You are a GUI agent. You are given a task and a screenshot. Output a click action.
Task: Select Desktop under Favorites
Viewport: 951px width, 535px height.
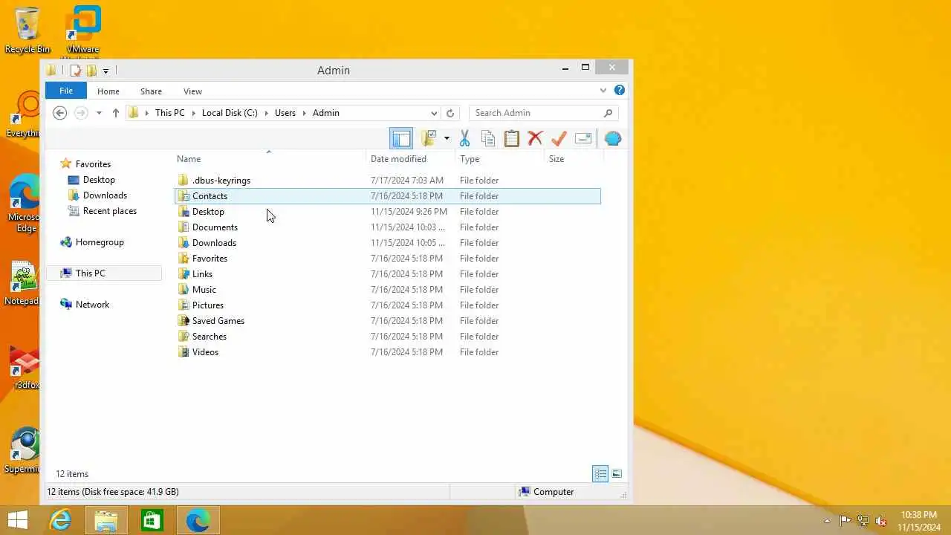(x=99, y=180)
